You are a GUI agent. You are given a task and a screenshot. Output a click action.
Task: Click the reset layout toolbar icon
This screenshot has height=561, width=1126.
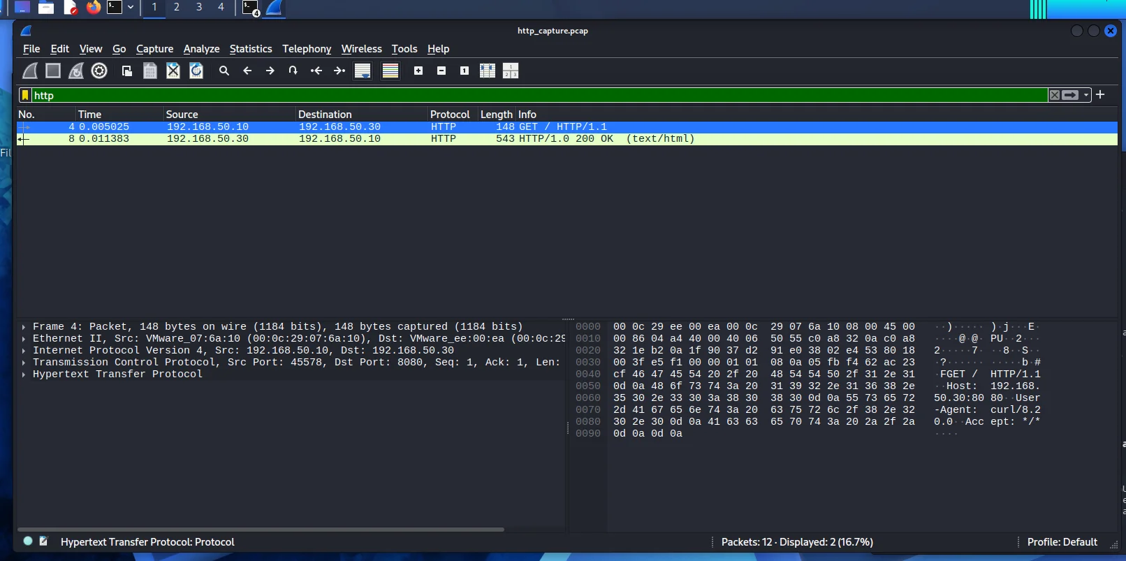(x=511, y=71)
